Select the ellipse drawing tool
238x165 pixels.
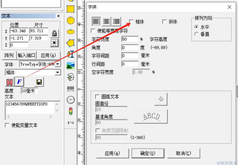coord(71,32)
